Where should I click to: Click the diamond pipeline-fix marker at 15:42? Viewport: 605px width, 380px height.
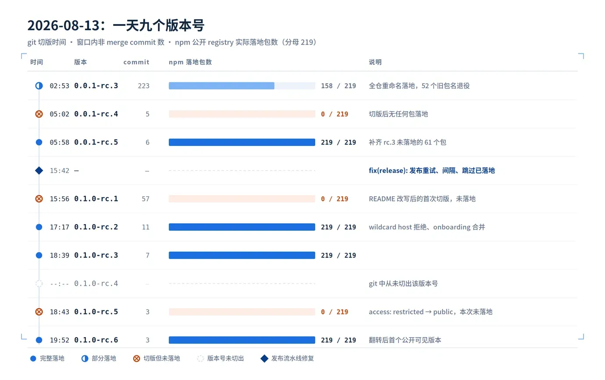click(x=39, y=170)
